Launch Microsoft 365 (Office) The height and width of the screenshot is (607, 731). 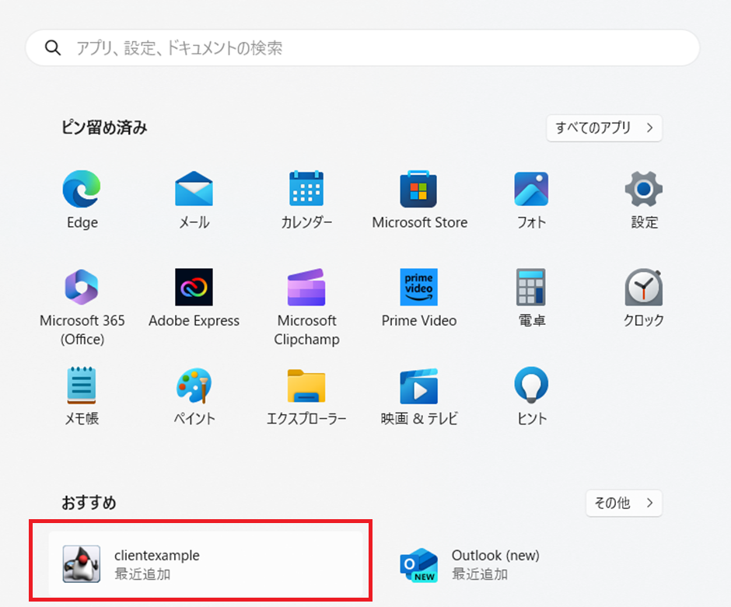point(82,287)
